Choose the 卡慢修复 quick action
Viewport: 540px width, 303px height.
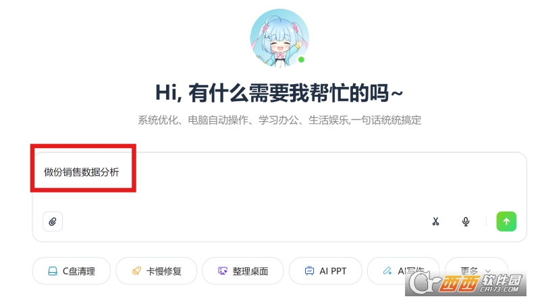[x=157, y=271]
